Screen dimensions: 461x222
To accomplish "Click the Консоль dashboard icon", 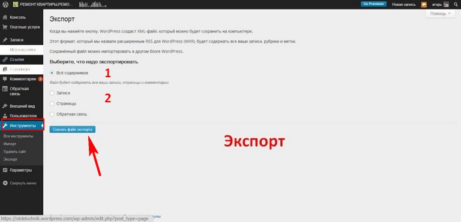I will [5, 17].
